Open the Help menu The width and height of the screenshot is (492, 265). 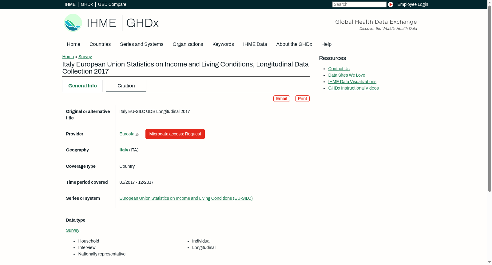point(327,44)
